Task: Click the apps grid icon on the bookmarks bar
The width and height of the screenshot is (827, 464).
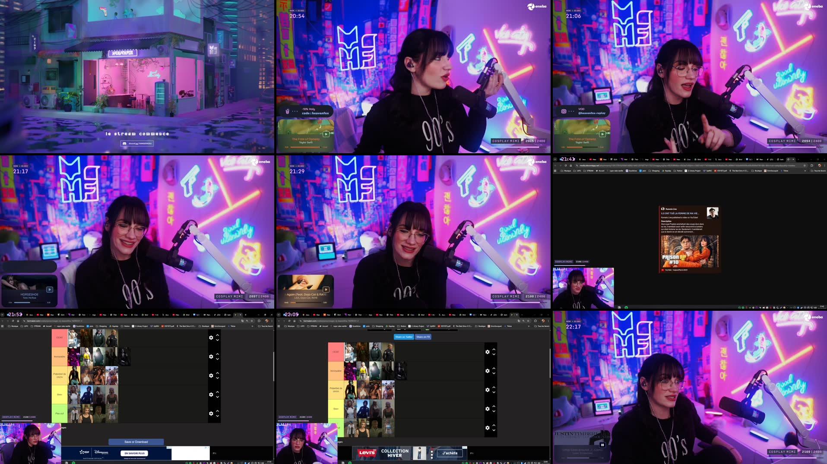Action: (3, 326)
